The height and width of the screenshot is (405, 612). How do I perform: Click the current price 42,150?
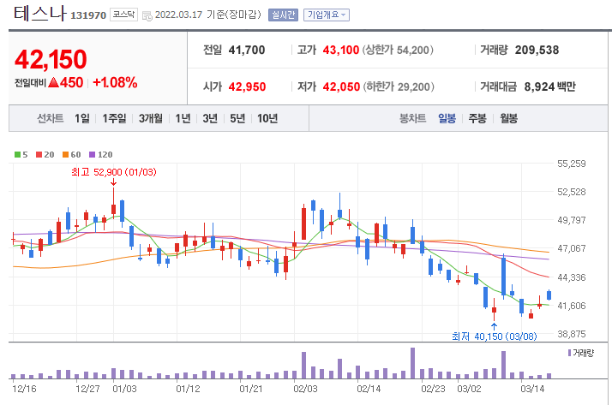click(x=51, y=59)
